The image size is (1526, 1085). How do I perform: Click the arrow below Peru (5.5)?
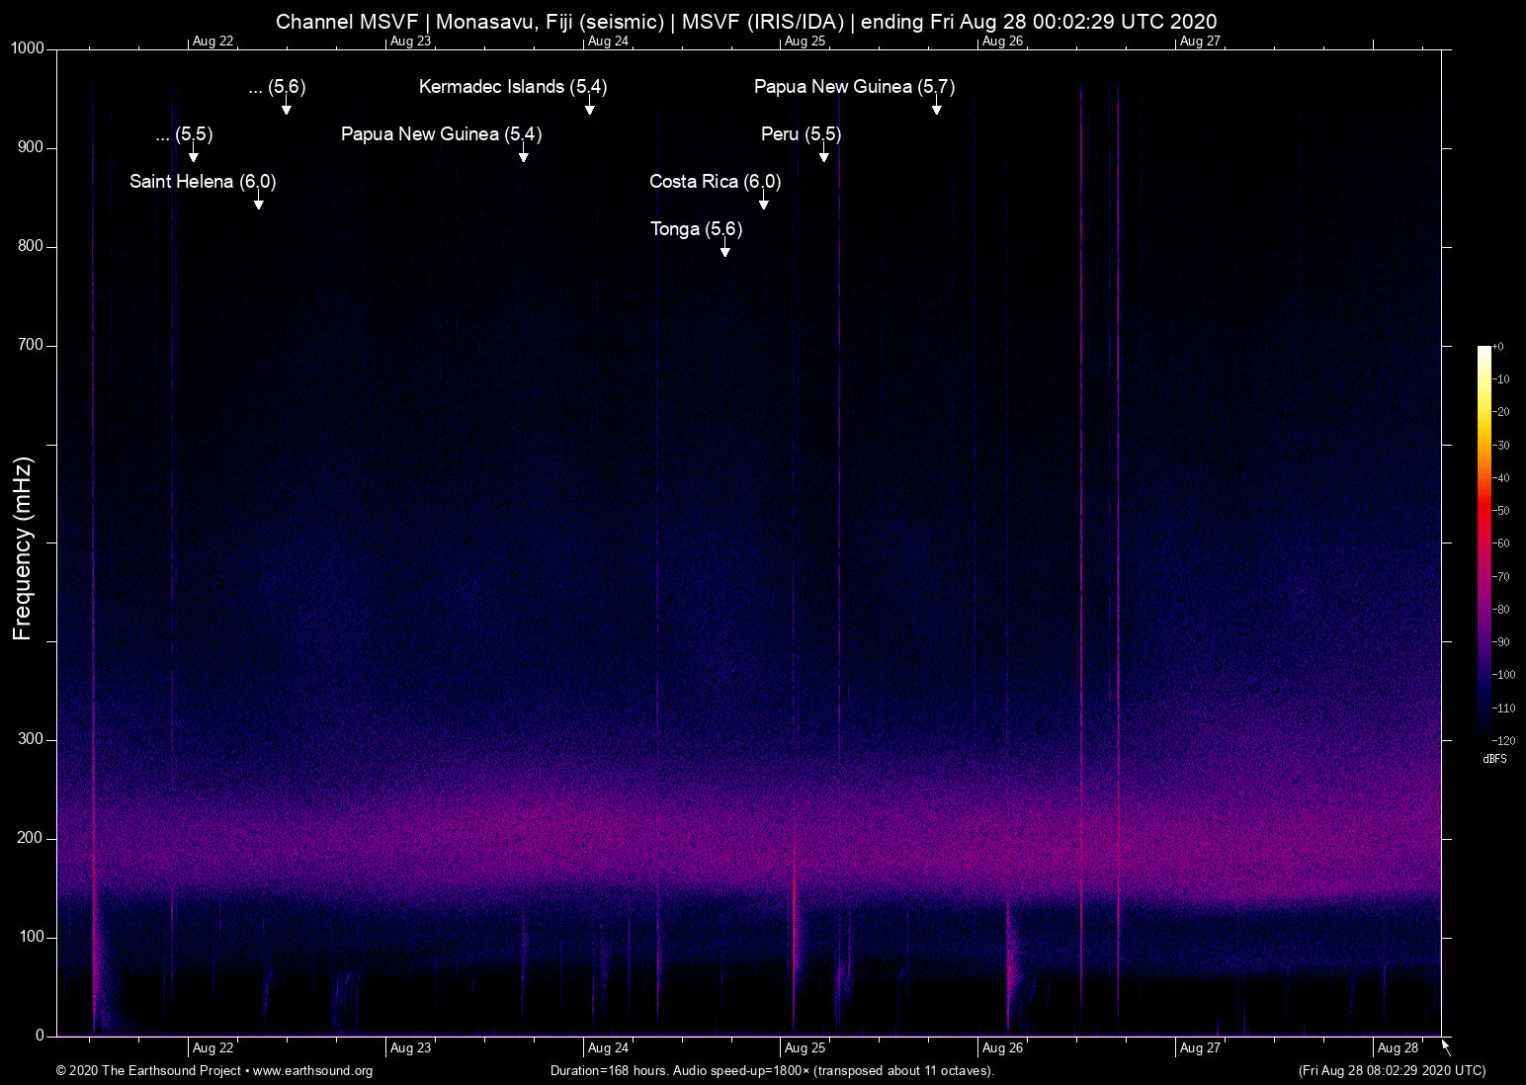[x=824, y=155]
